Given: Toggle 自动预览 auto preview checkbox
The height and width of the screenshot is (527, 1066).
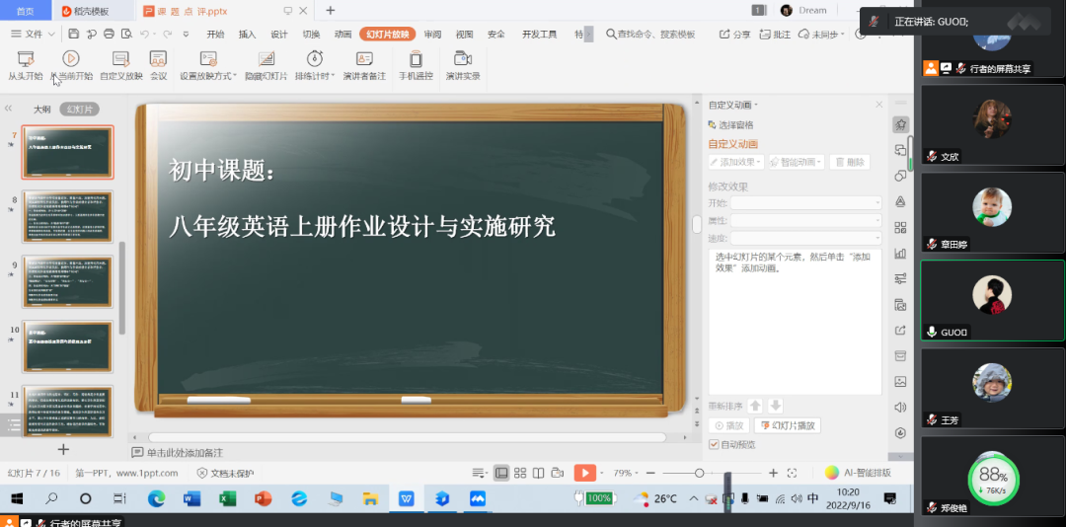Looking at the screenshot, I should 714,444.
